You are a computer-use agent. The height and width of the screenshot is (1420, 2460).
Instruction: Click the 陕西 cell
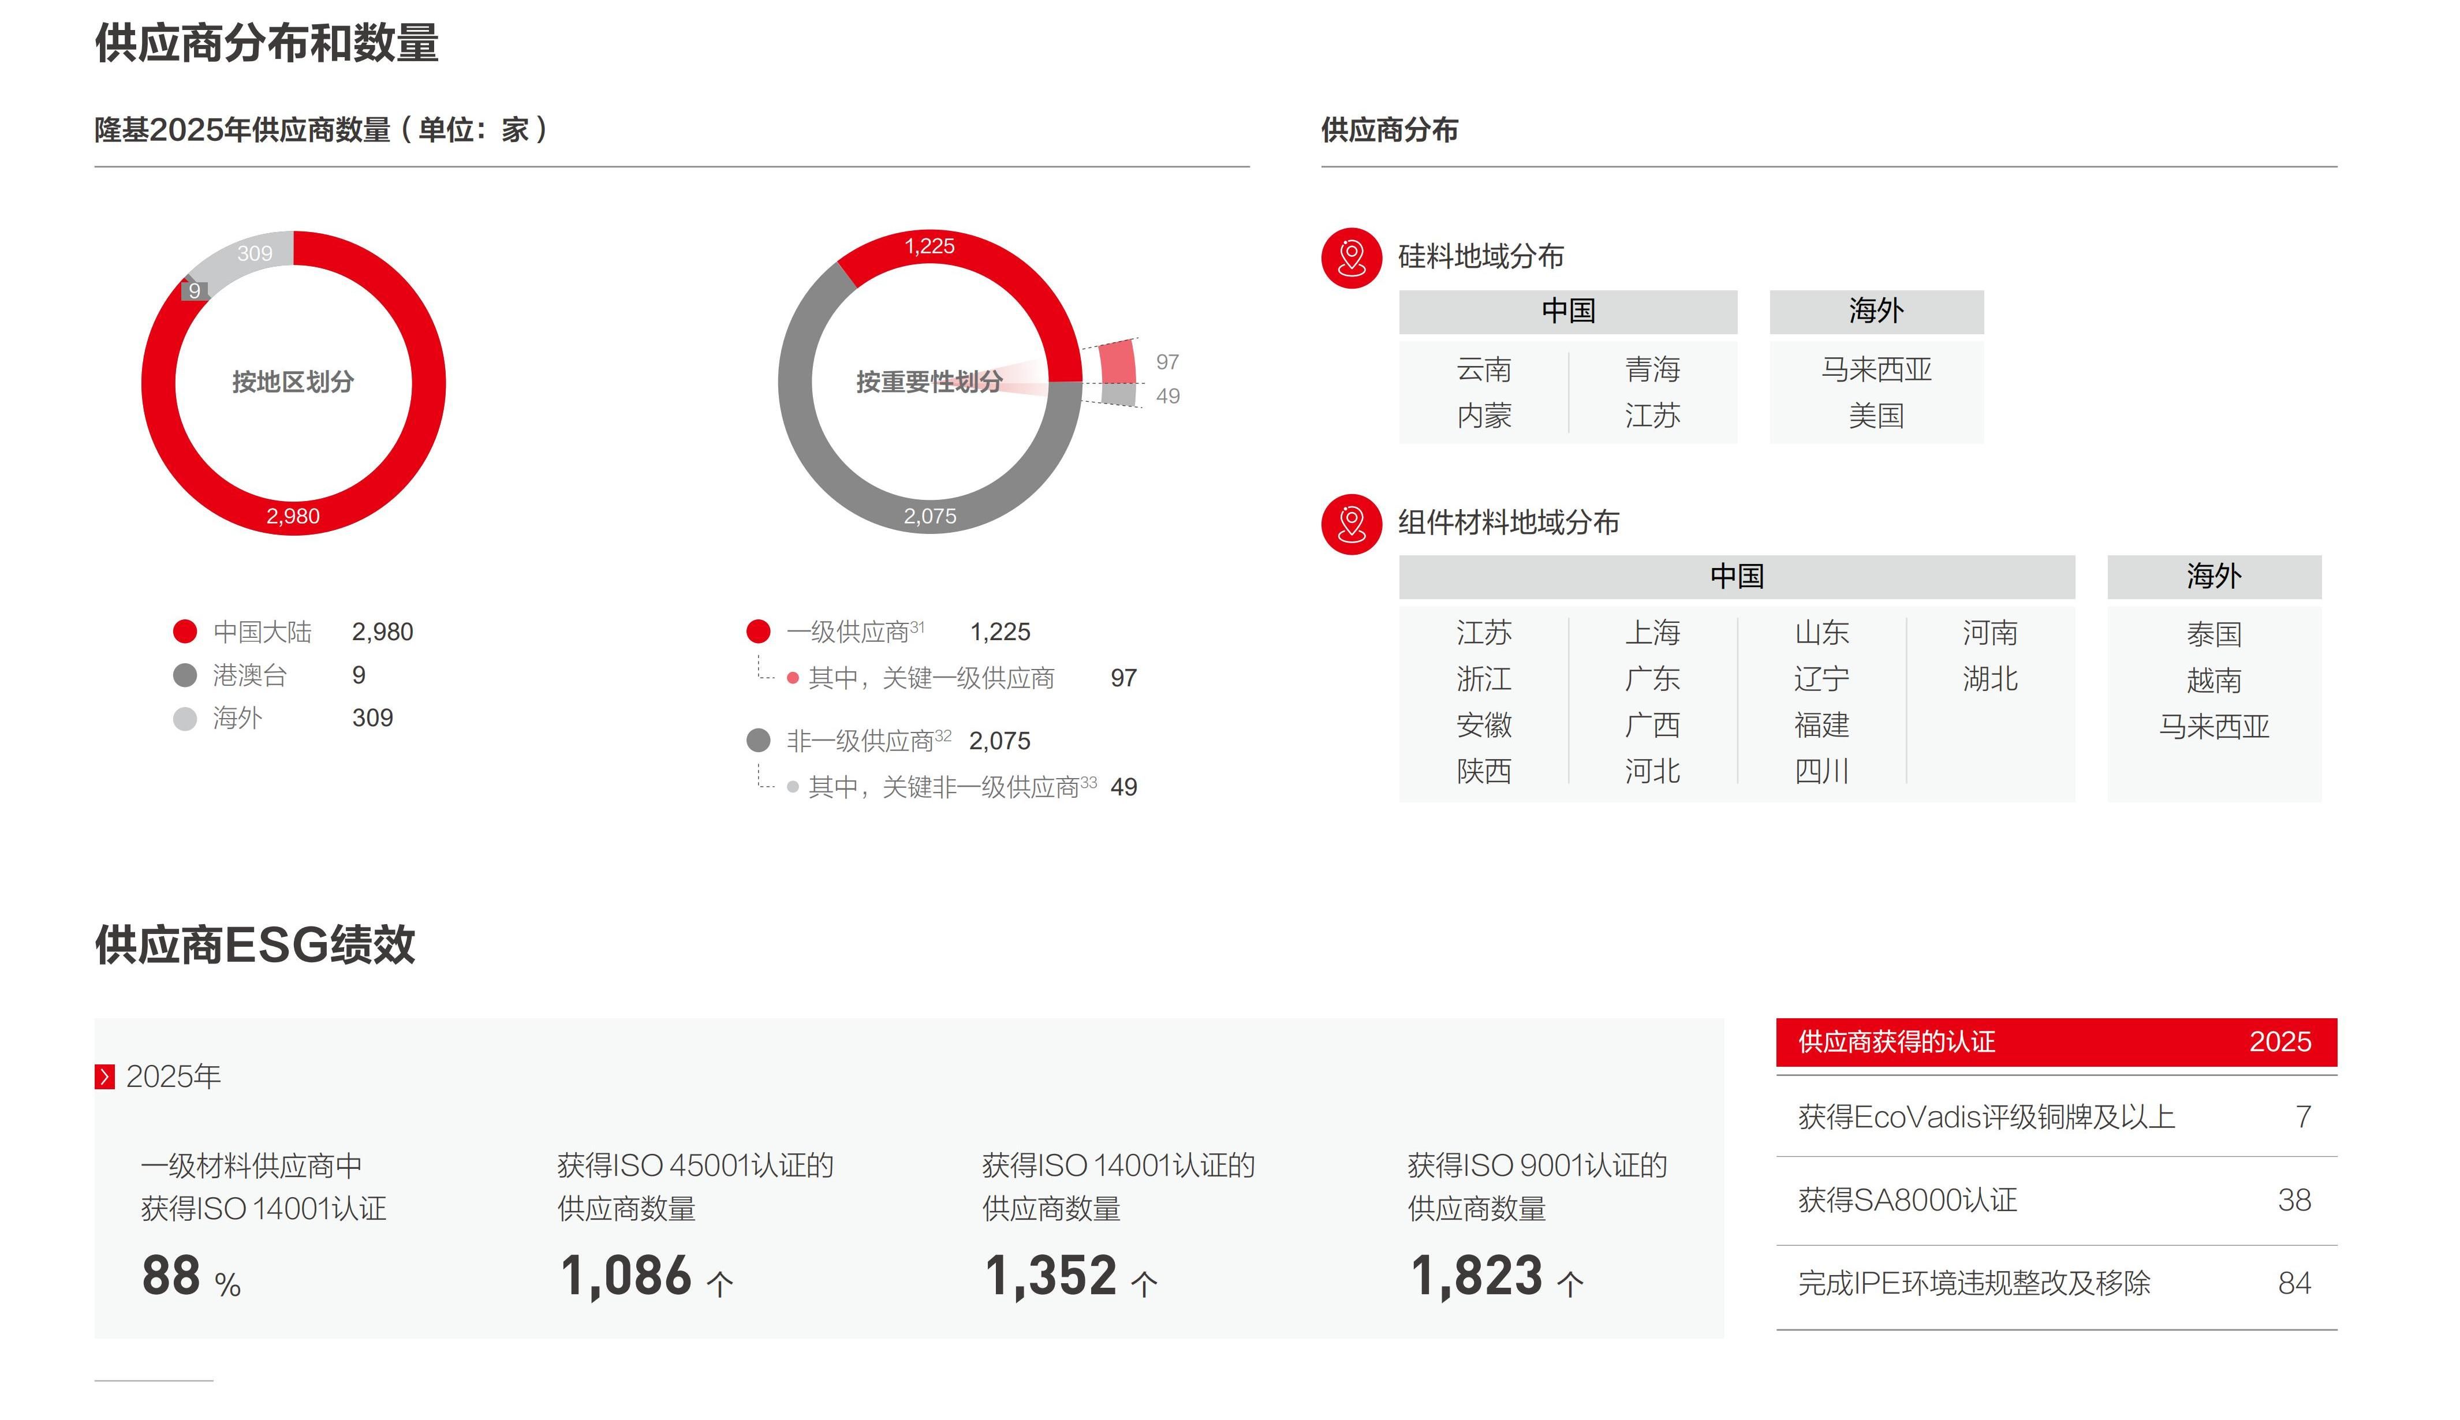point(1484,771)
